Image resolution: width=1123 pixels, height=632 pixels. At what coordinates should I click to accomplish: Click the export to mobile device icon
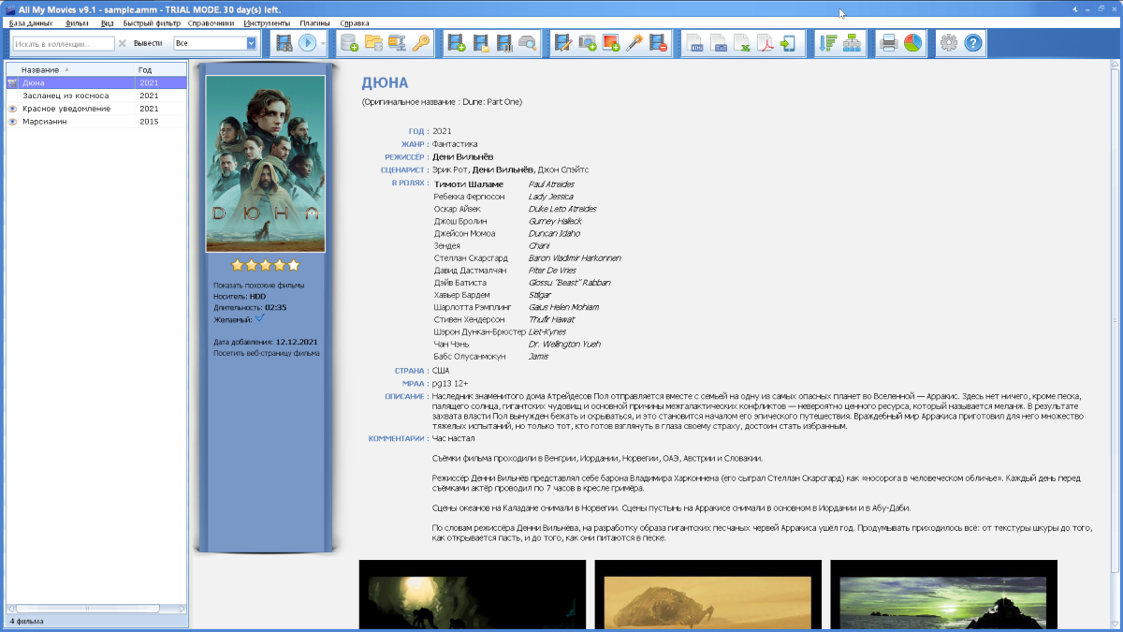coord(788,43)
